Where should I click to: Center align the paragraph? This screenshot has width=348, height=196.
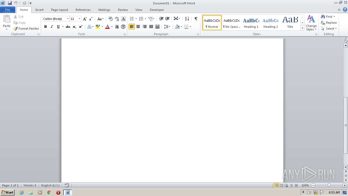click(x=138, y=27)
